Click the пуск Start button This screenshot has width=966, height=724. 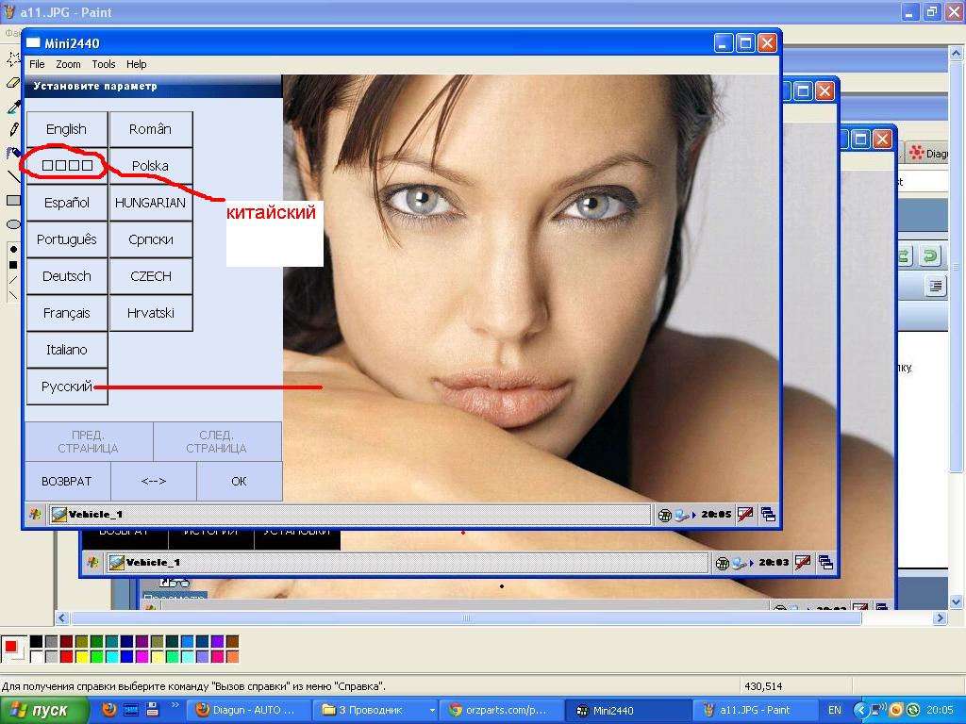point(43,711)
